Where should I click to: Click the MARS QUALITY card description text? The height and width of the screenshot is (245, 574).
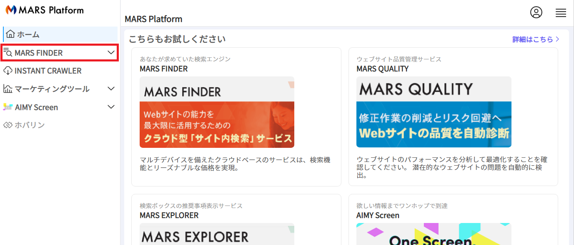(452, 168)
